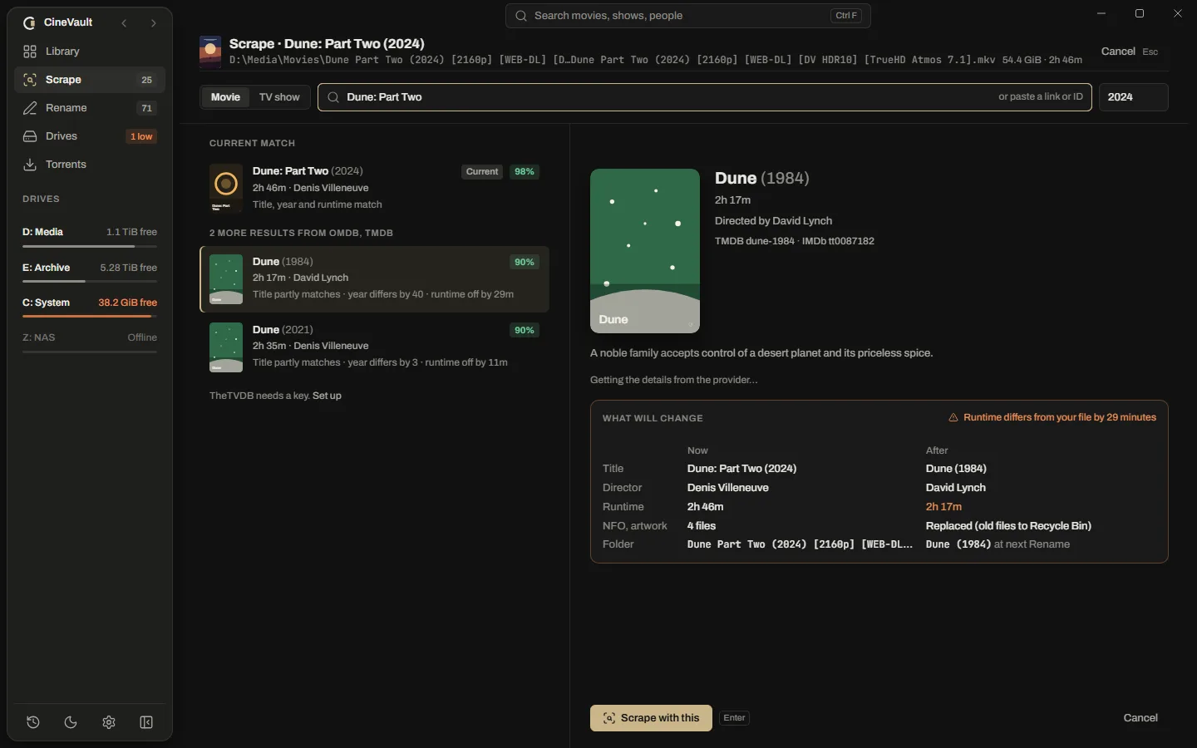Collapse sidebar panel icon
The width and height of the screenshot is (1197, 748).
pos(146,722)
